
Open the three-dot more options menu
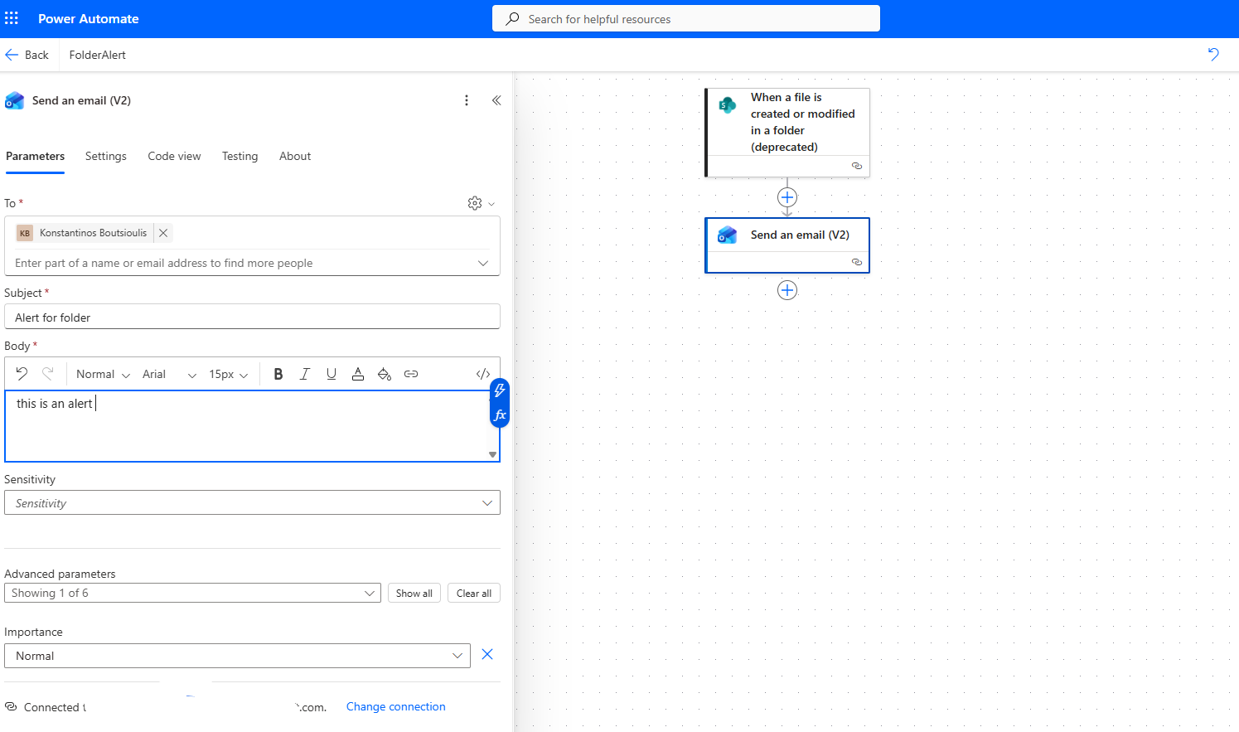(x=467, y=100)
